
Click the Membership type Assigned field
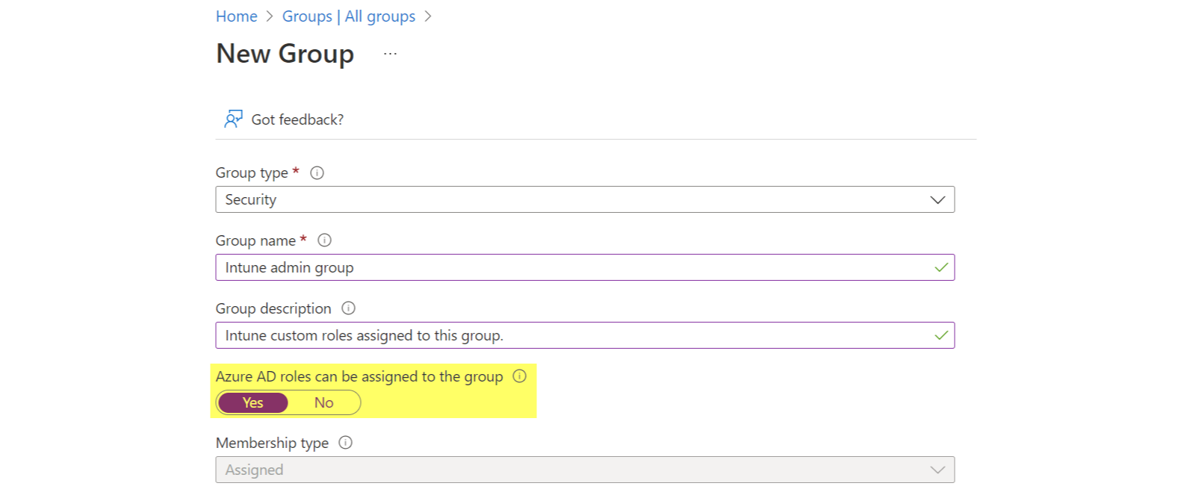(523, 470)
